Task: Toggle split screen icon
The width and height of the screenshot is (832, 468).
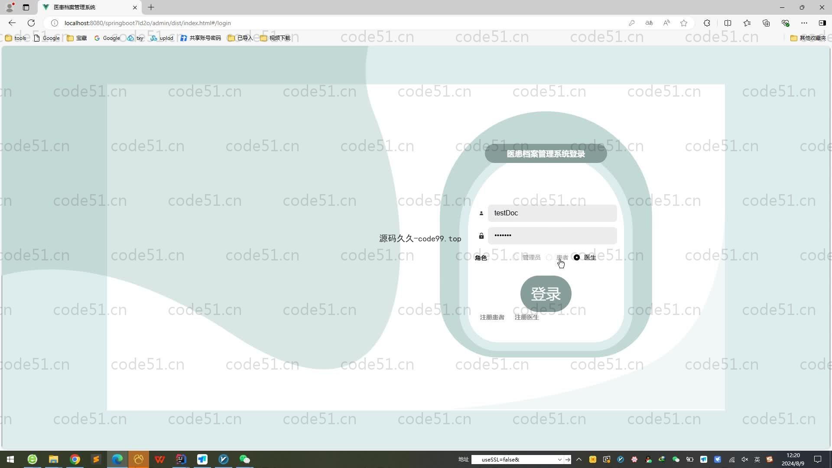Action: 728,23
